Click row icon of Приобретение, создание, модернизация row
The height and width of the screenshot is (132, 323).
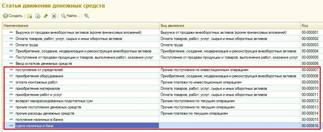pyautogui.click(x=11, y=51)
